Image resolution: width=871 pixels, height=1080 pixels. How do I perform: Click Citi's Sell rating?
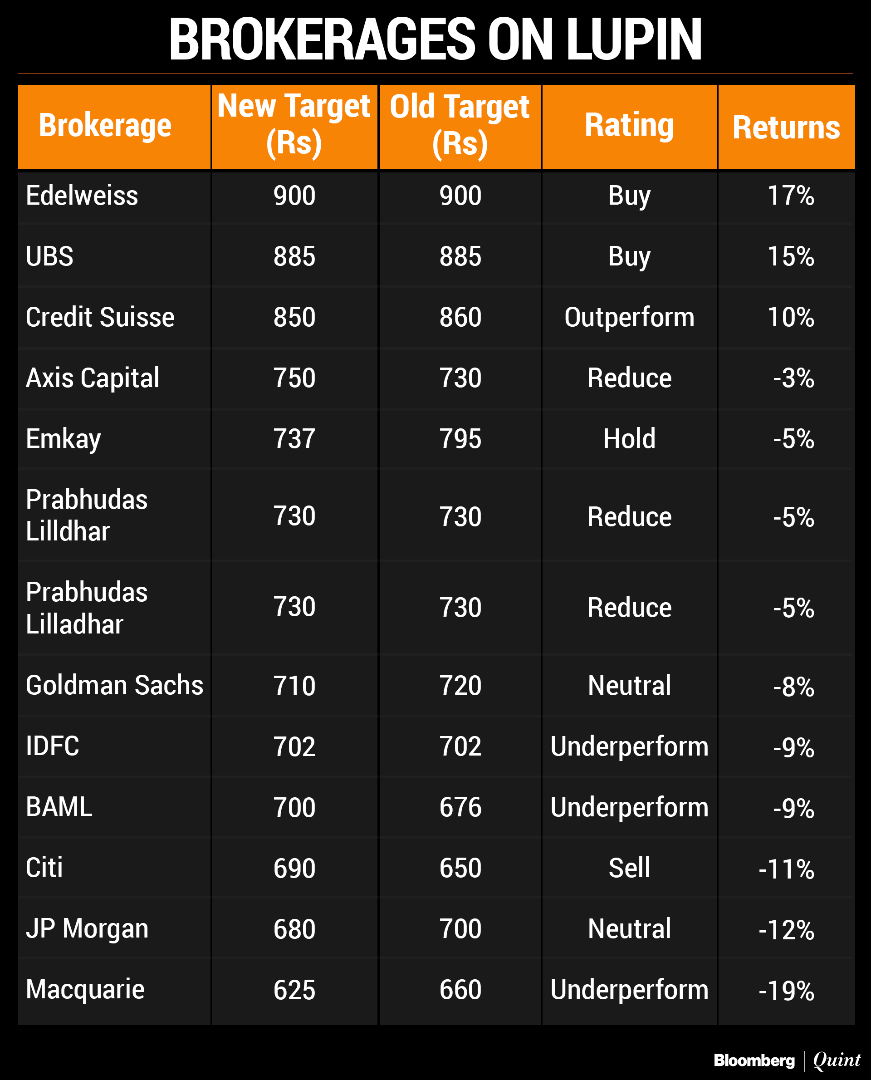pyautogui.click(x=629, y=868)
